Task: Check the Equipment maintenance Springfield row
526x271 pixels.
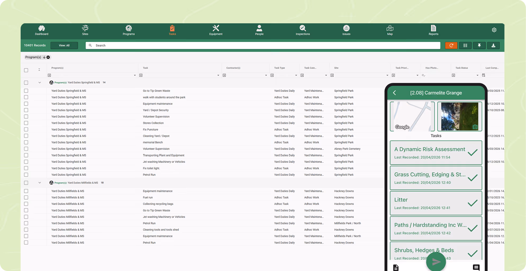Action: [x=26, y=104]
